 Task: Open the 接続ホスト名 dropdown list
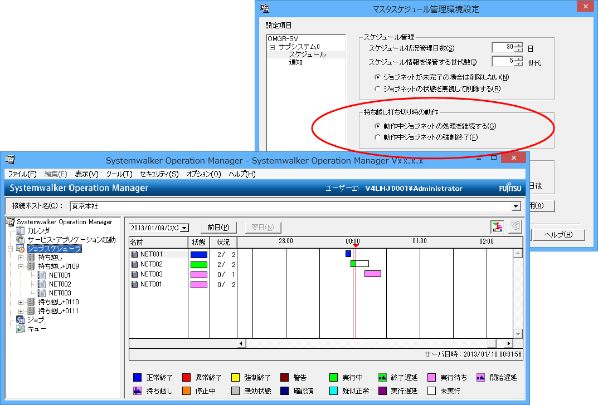516,206
